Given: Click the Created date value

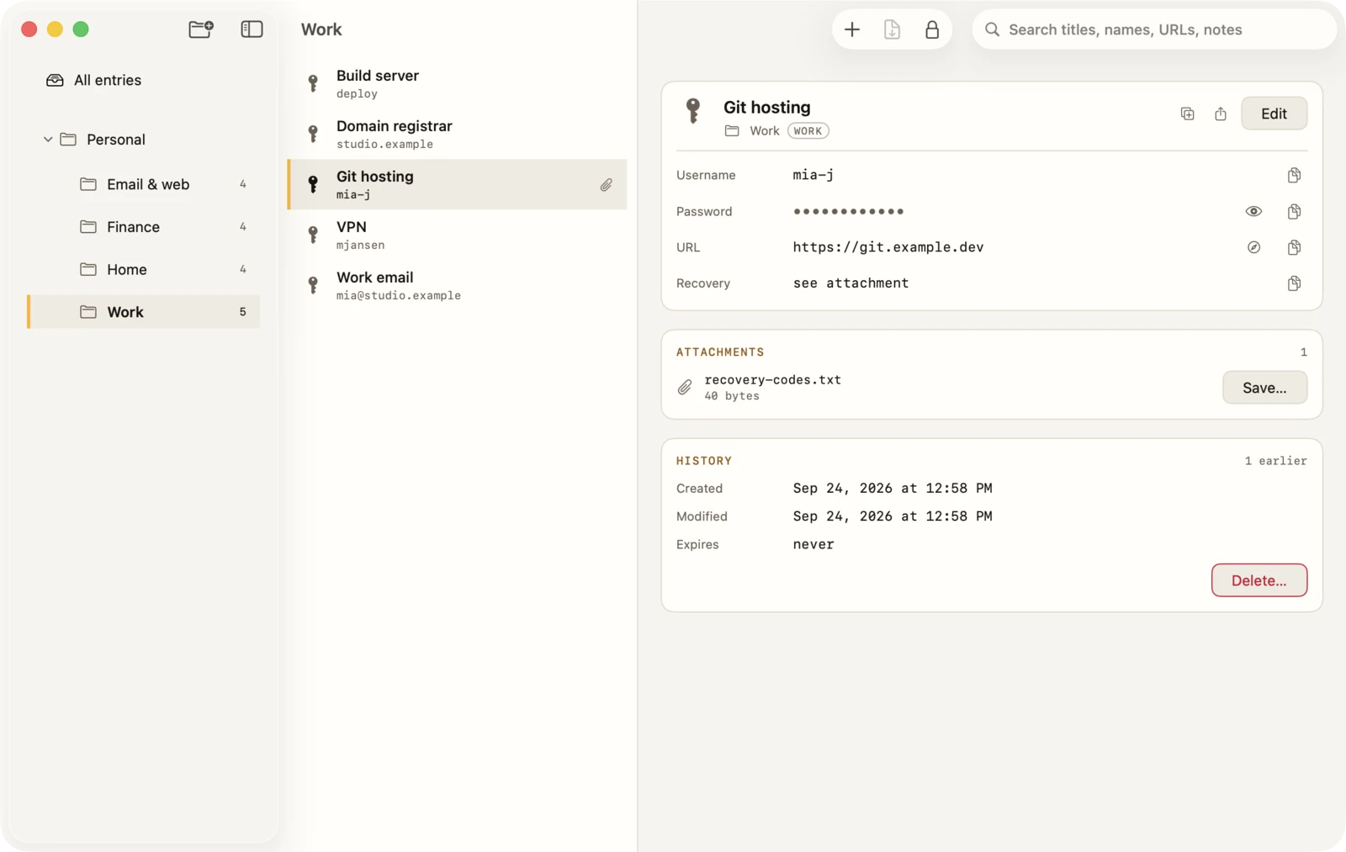Looking at the screenshot, I should pos(893,489).
